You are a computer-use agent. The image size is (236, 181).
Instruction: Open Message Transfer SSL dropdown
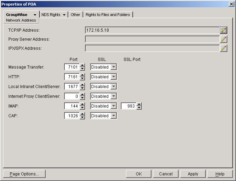coord(113,67)
